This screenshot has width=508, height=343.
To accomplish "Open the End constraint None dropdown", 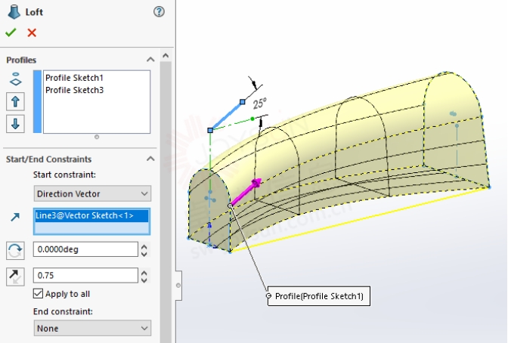I will pyautogui.click(x=92, y=328).
